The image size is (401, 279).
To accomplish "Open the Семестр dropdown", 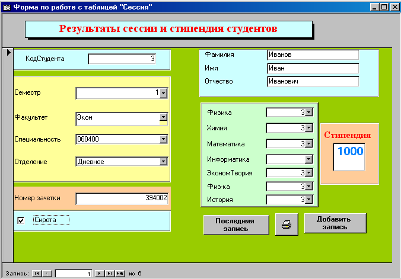I will [163, 93].
